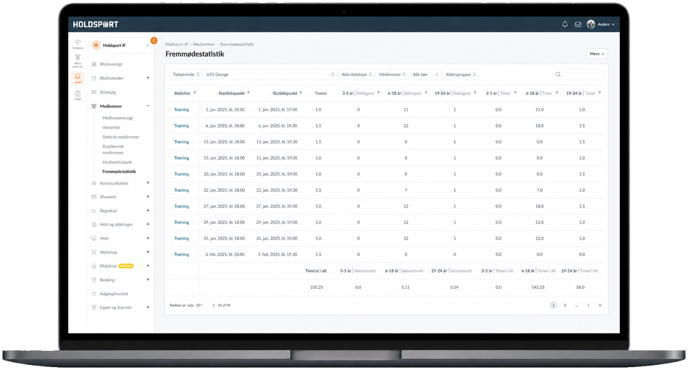
Task: Expand Kommunikation with its plus sign
Action: coord(148,183)
